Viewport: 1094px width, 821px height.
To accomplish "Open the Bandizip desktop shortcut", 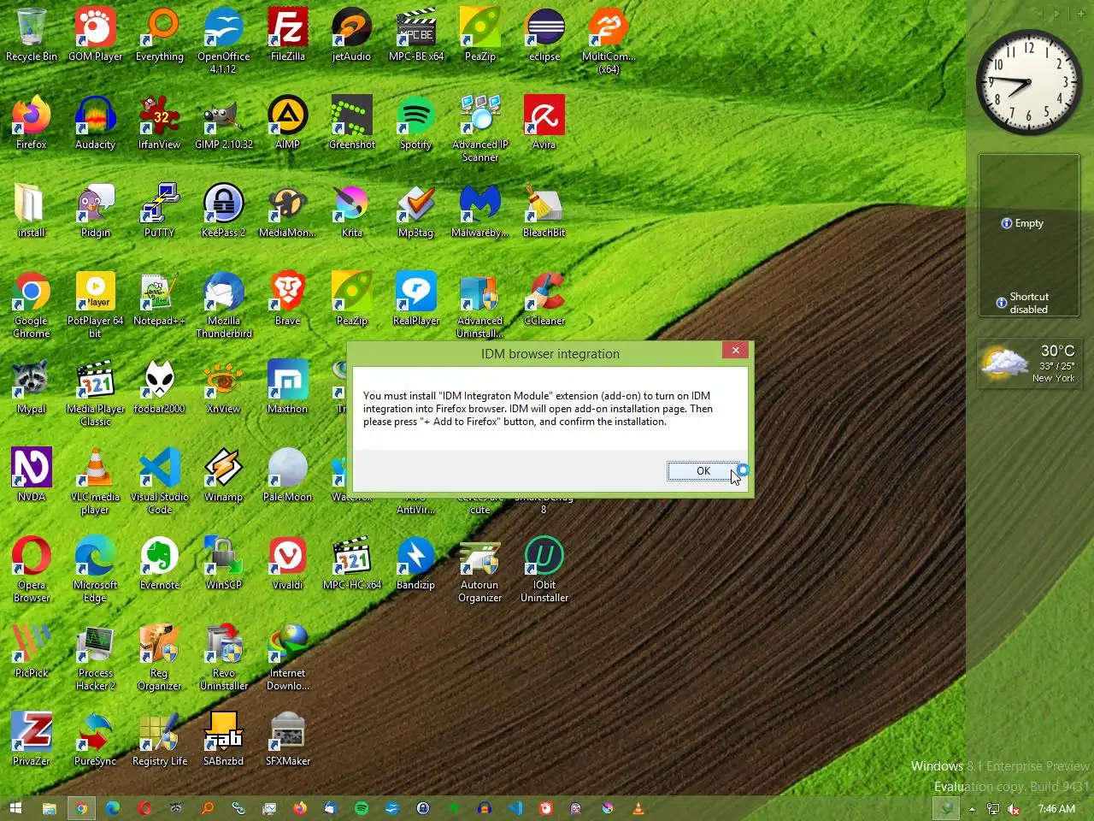I will pos(416,564).
